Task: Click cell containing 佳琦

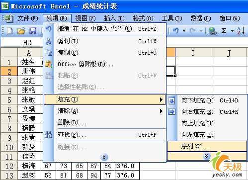Action: click(29, 157)
